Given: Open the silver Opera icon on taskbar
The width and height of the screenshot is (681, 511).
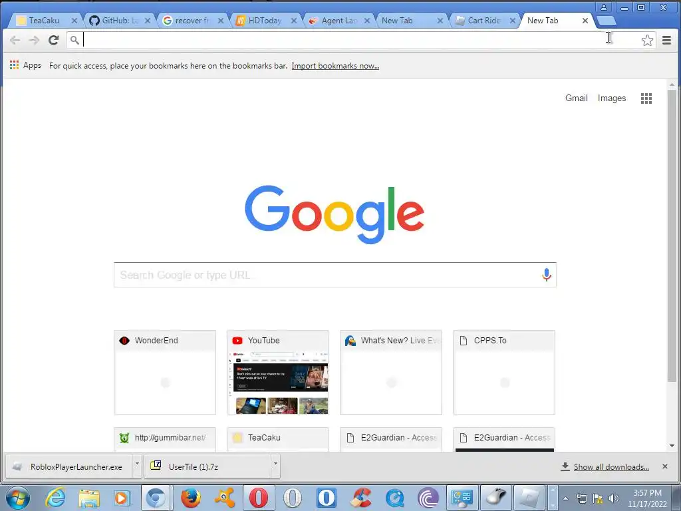Looking at the screenshot, I should pos(293,498).
